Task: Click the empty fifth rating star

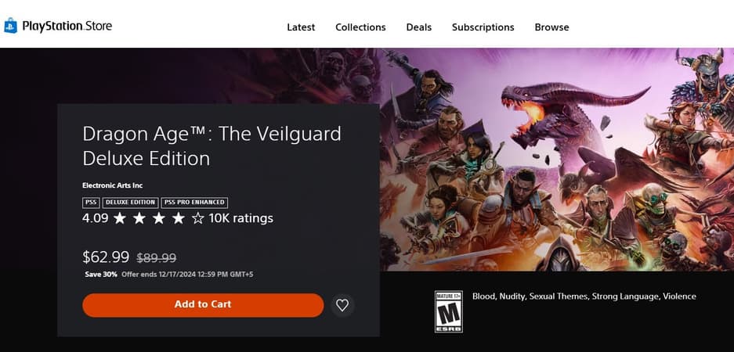Action: click(x=198, y=218)
